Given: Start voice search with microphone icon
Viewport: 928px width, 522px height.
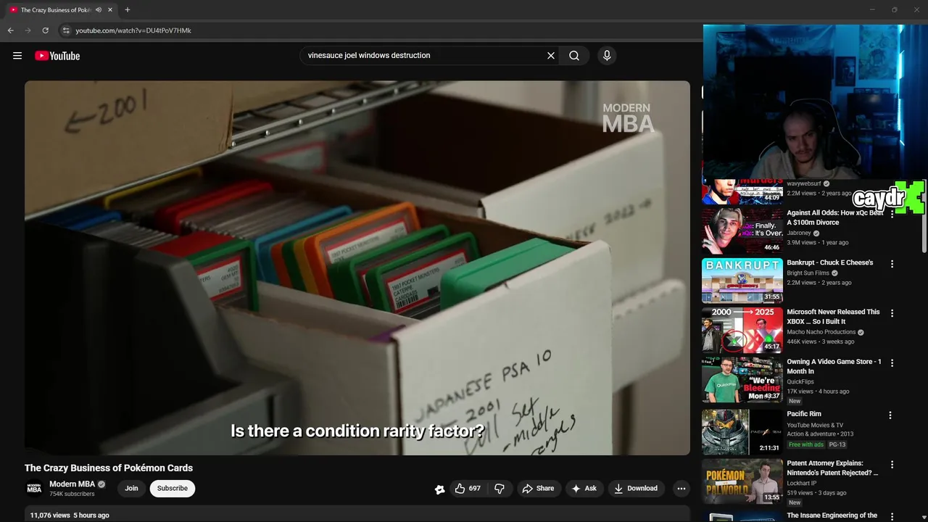Looking at the screenshot, I should 607,56.
